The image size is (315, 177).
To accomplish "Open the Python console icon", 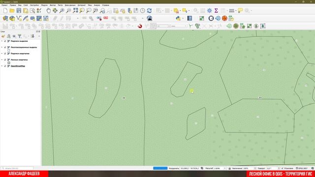I will [x=178, y=19].
